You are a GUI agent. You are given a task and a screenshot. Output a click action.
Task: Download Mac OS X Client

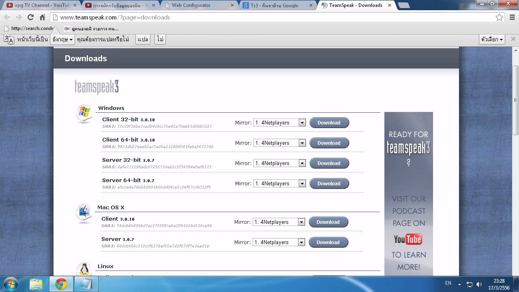[x=328, y=222]
